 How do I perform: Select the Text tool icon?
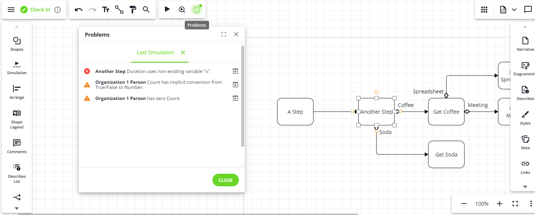point(105,10)
